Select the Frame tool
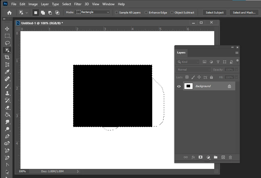The height and width of the screenshot is (178, 261). click(x=7, y=64)
